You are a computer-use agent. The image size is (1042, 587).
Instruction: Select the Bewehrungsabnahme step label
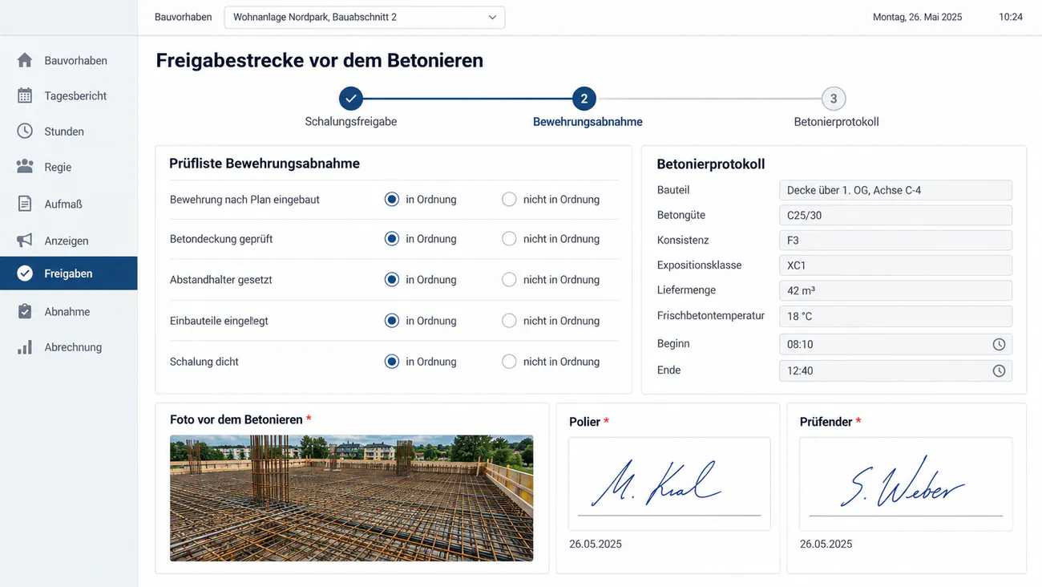tap(588, 122)
